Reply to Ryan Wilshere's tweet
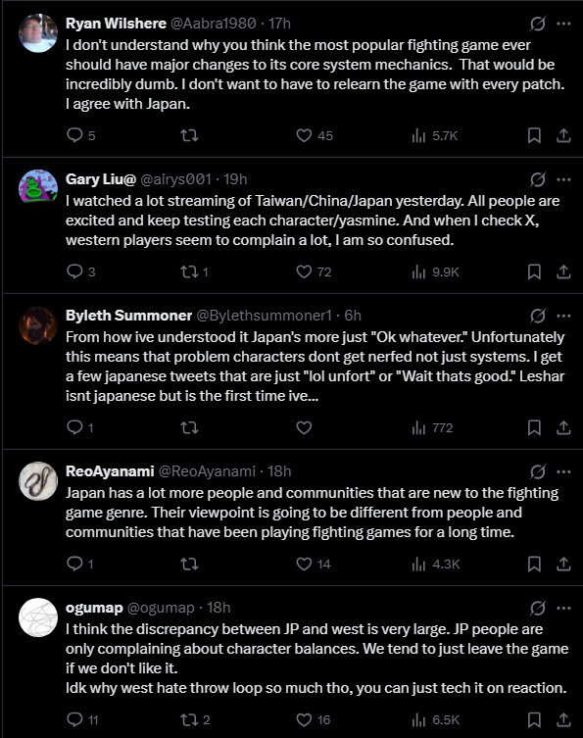This screenshot has width=583, height=738. [74, 135]
